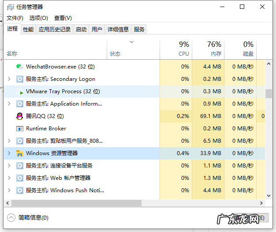Click the 6.5 MB memory value
This screenshot has height=232, width=276.
click(x=212, y=141)
